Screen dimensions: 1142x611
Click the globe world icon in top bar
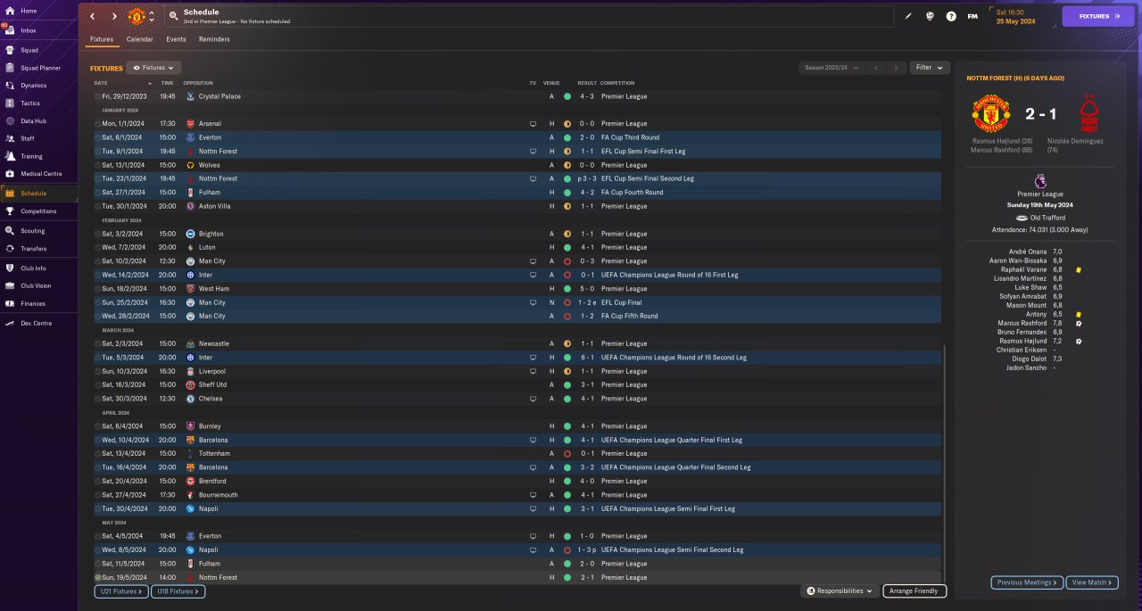tap(930, 16)
